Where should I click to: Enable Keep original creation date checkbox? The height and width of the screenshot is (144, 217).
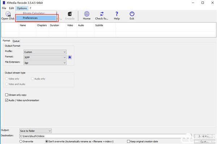pyautogui.click(x=128, y=141)
